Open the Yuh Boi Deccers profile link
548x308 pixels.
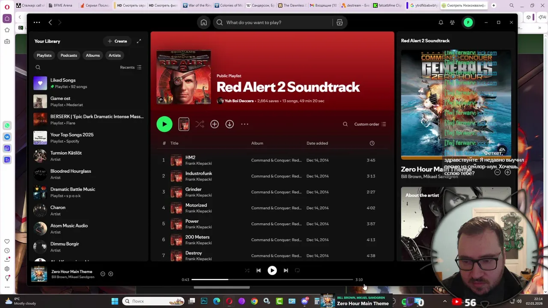click(x=239, y=101)
